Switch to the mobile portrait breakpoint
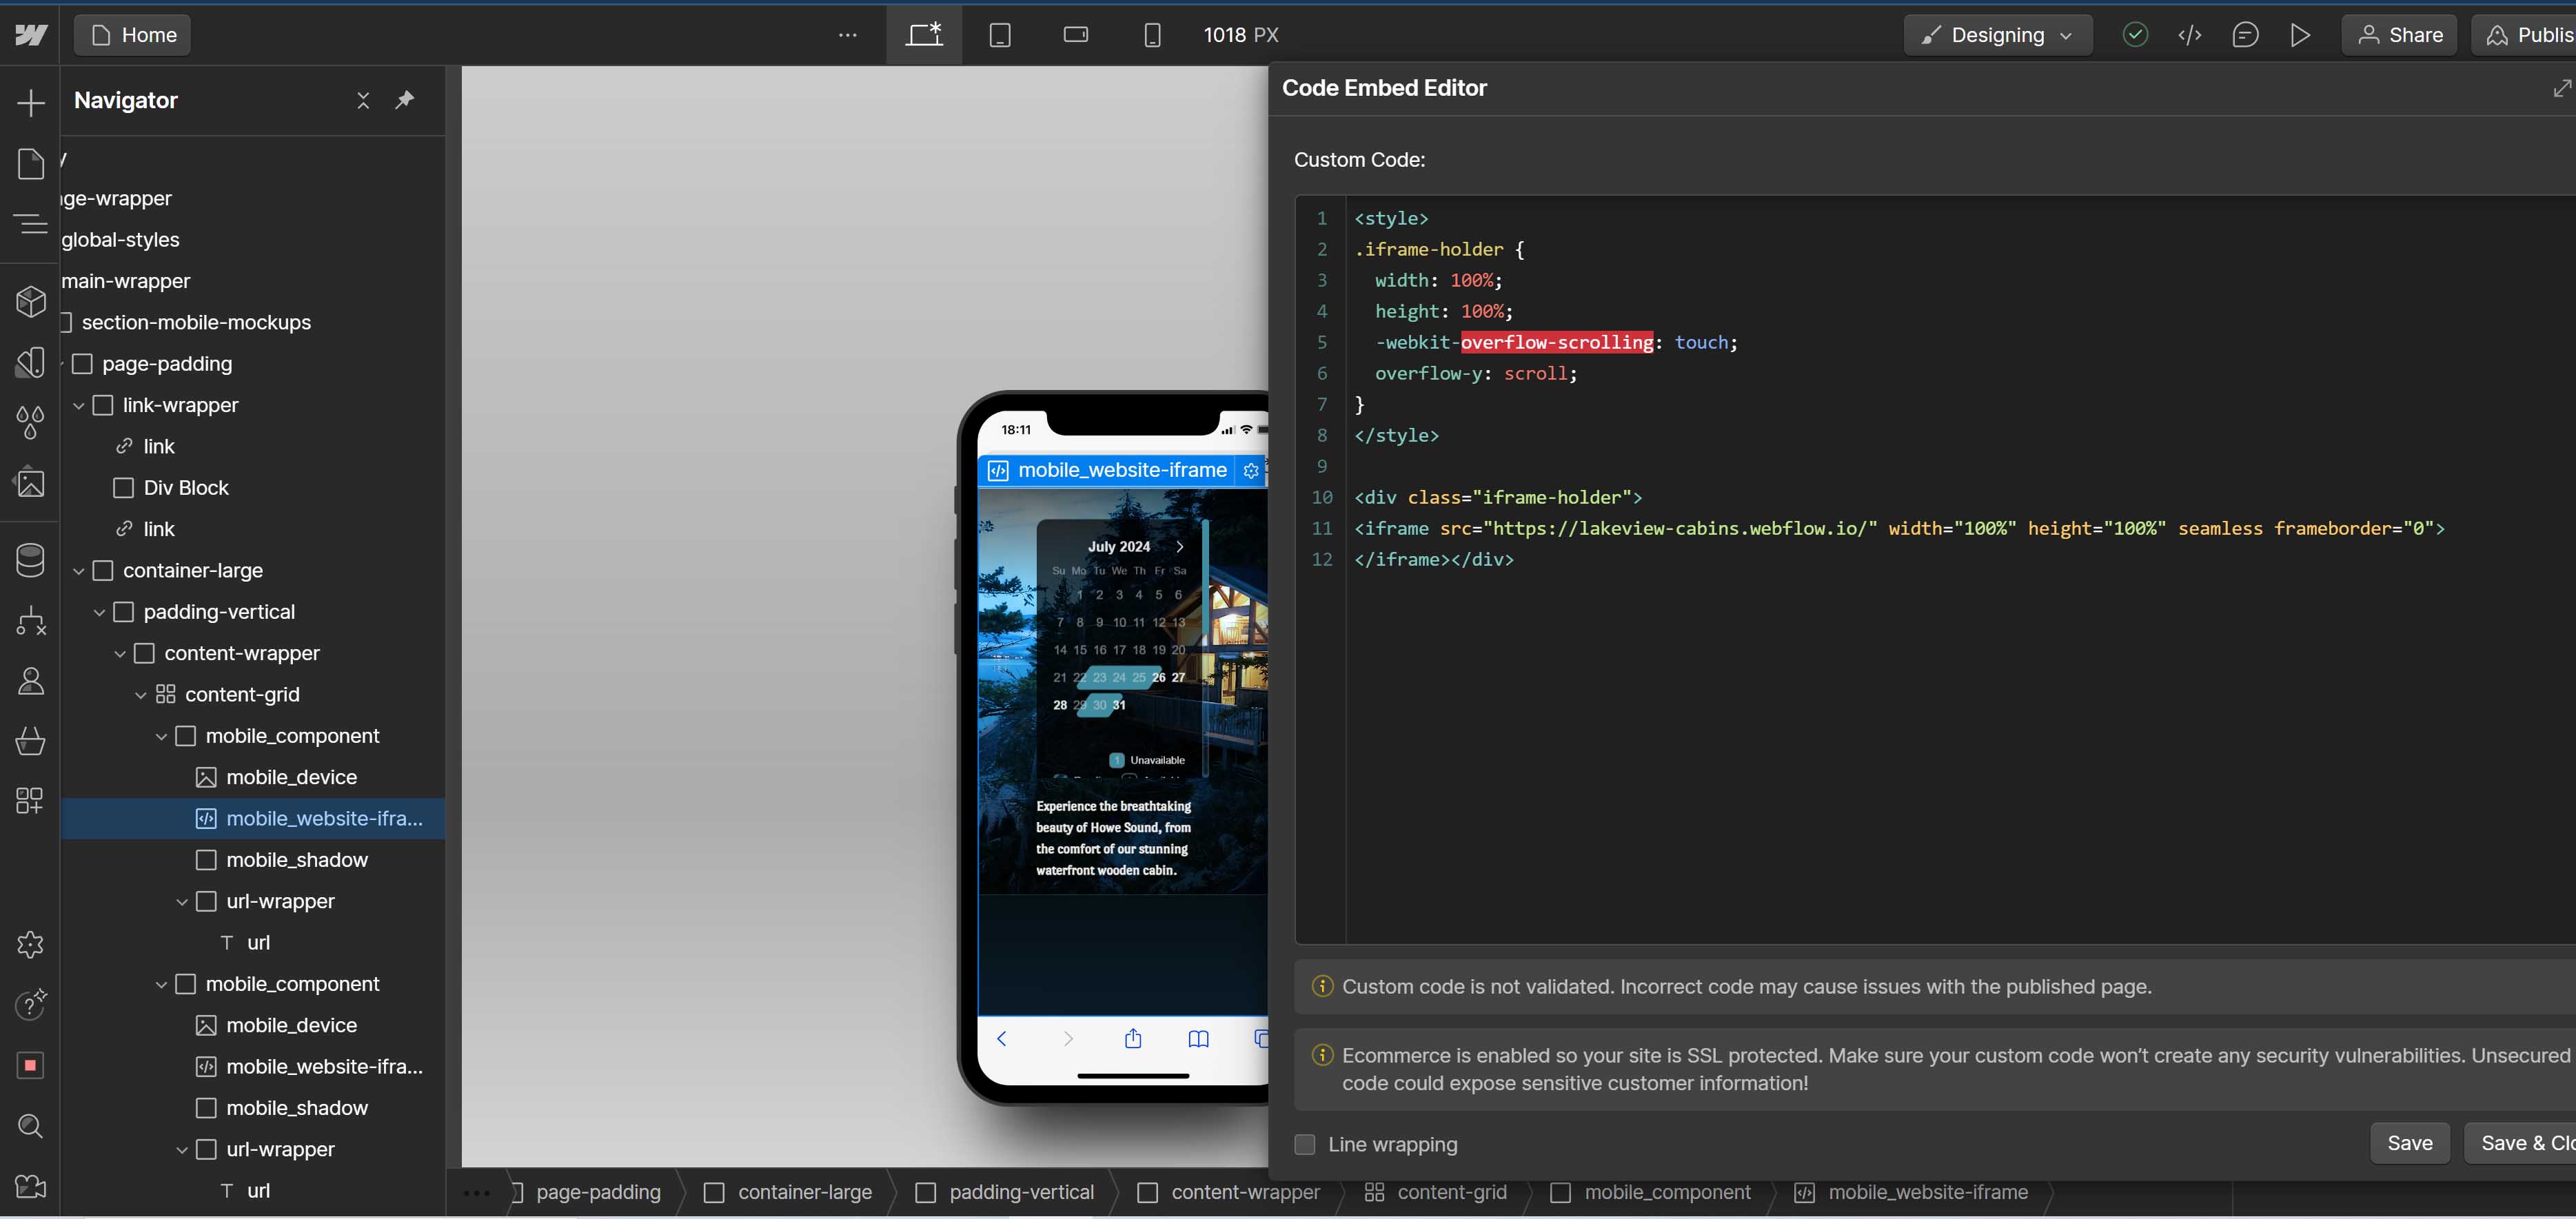 [x=1152, y=34]
